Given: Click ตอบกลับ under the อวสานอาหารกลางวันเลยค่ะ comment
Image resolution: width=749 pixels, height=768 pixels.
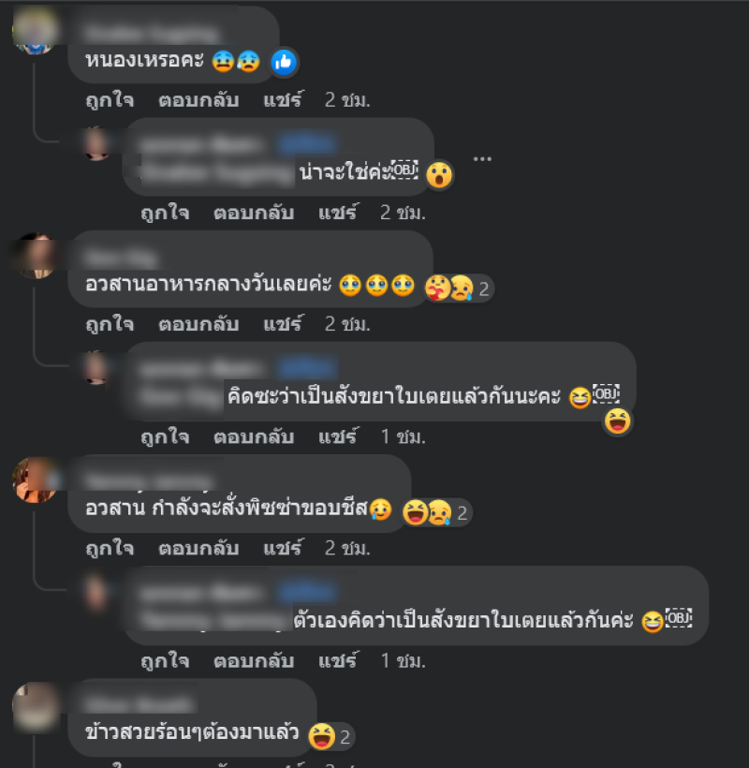Looking at the screenshot, I should click(198, 324).
